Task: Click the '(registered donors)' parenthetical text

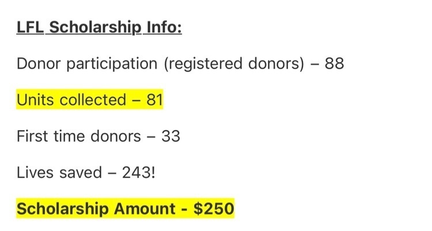Action: click(234, 64)
